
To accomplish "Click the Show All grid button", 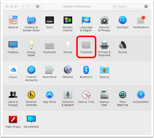I will point(38,6).
